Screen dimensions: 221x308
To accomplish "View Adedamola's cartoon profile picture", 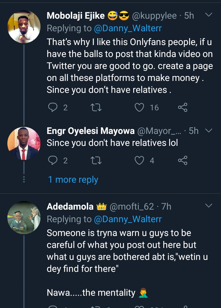I will [24, 218].
